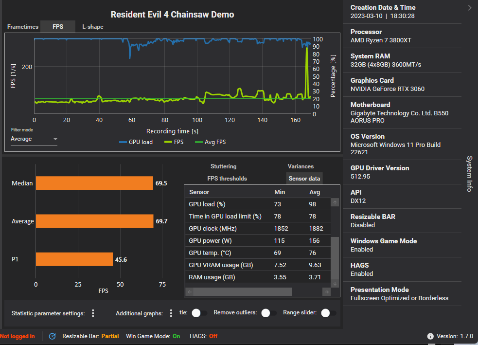Toggle the GPU load legend entry
Screen dimensions: 478x345
click(x=136, y=142)
